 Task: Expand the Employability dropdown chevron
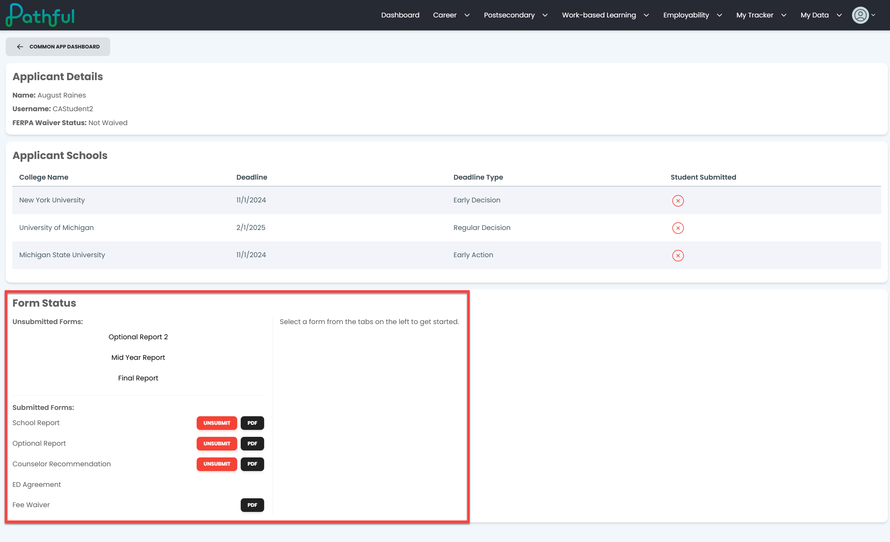(x=719, y=15)
